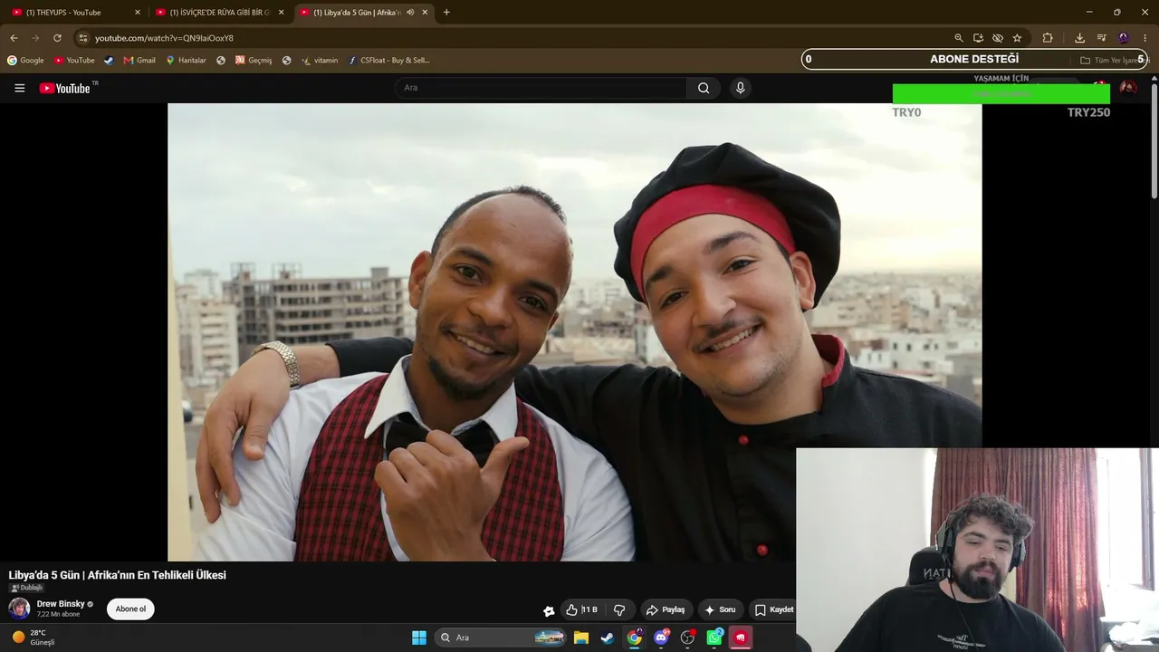Open the Gmail bookmark
The image size is (1159, 652).
click(139, 61)
